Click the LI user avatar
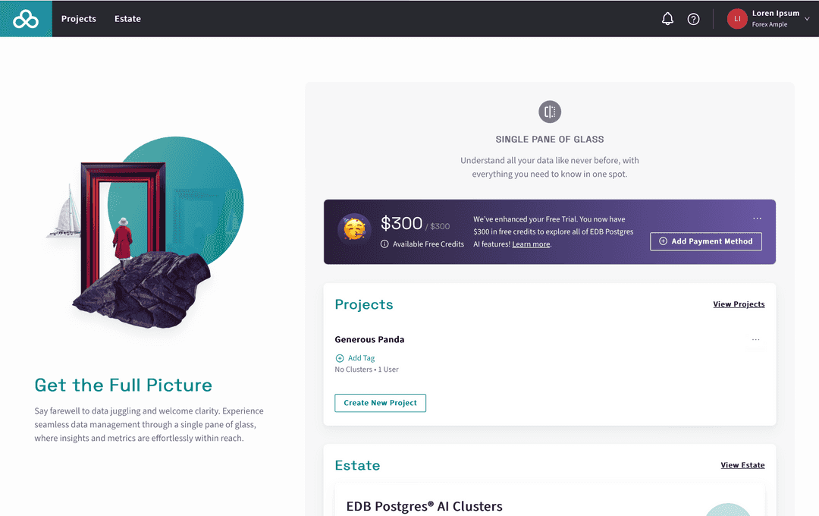The image size is (819, 516). pos(737,19)
